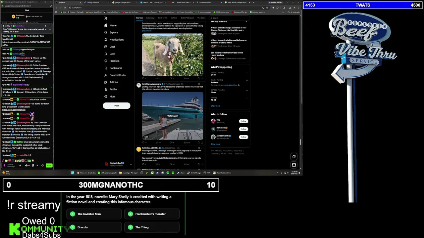Switch to For you tab
This screenshot has width=424, height=238.
[139, 18]
